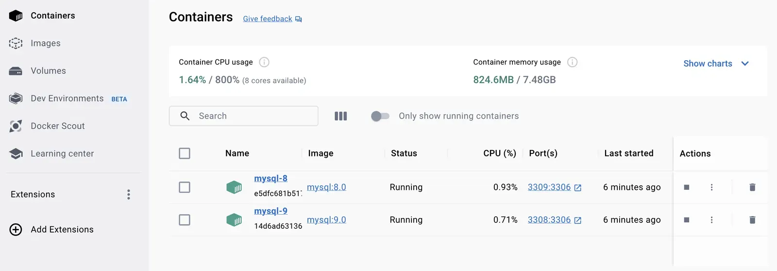
Task: Open mysql-9 more actions menu
Action: point(711,220)
